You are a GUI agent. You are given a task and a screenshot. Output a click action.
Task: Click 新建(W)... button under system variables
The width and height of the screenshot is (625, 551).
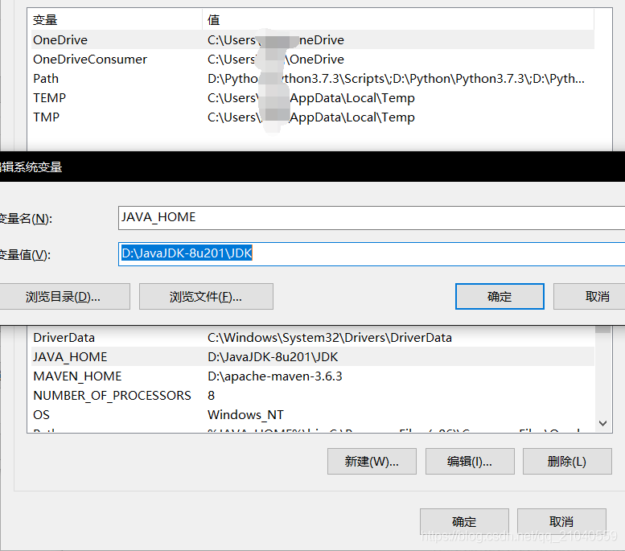pyautogui.click(x=372, y=461)
